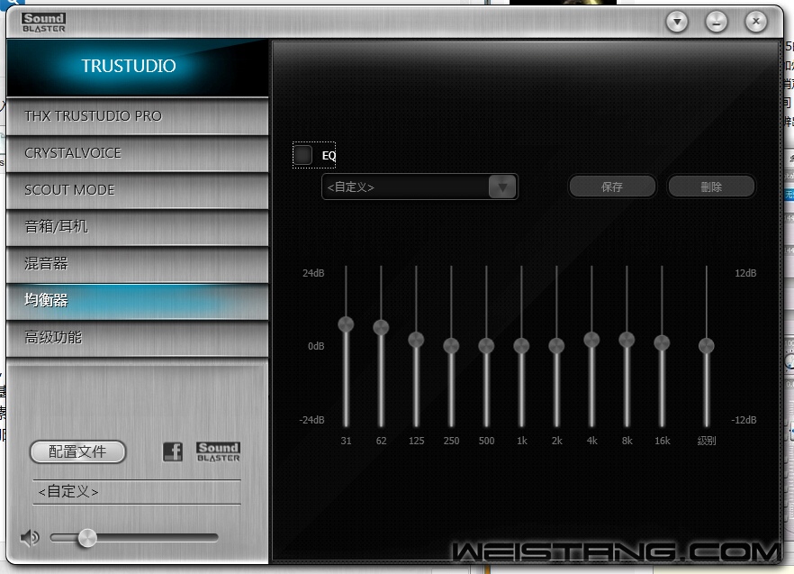Click the 4k band slider knob
This screenshot has width=794, height=574.
(591, 339)
